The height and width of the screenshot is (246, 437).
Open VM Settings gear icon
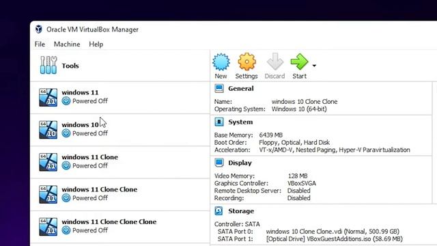coord(246,62)
